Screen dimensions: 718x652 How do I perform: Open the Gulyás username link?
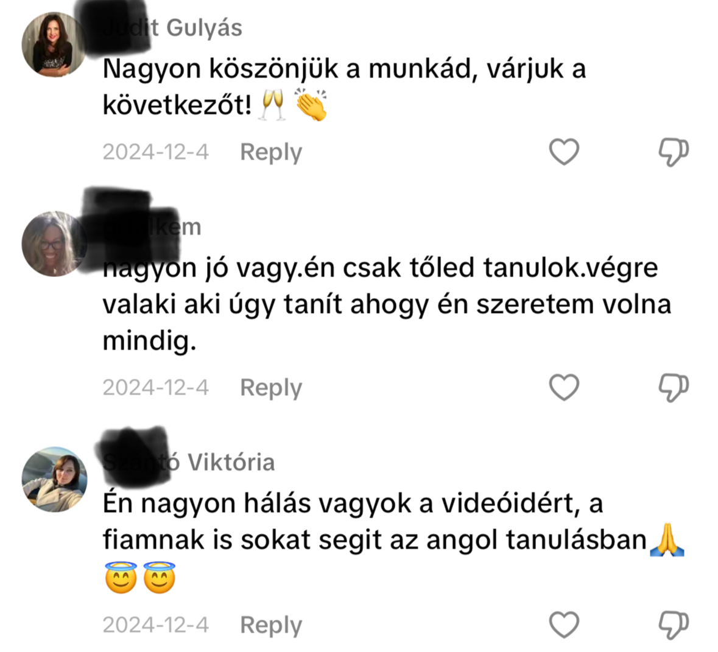[172, 28]
